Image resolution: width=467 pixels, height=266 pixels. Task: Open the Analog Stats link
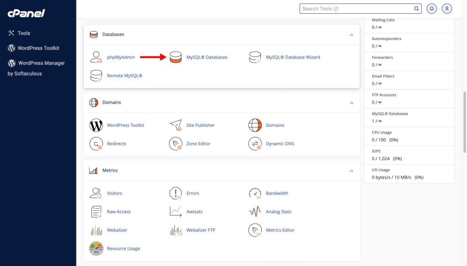[x=279, y=212]
